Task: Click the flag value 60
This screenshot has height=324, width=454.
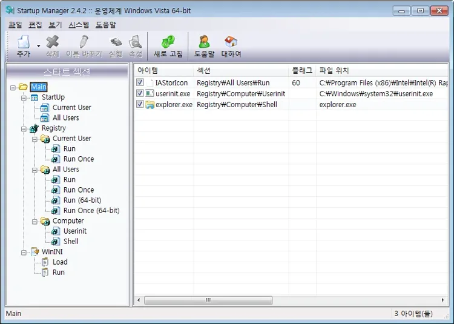Action: point(296,83)
